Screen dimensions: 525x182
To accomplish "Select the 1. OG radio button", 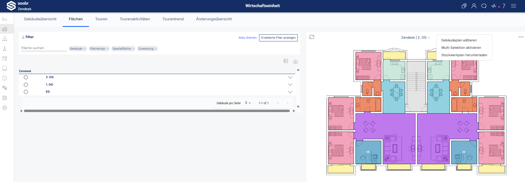I will click(x=26, y=85).
